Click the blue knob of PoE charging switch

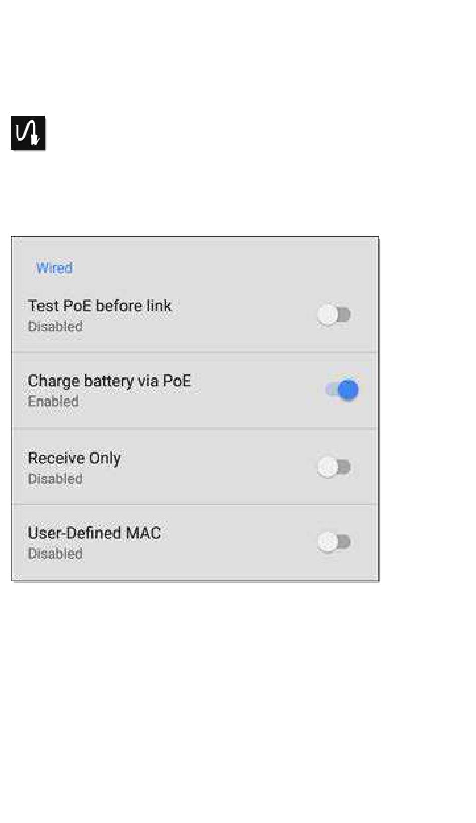pos(348,390)
